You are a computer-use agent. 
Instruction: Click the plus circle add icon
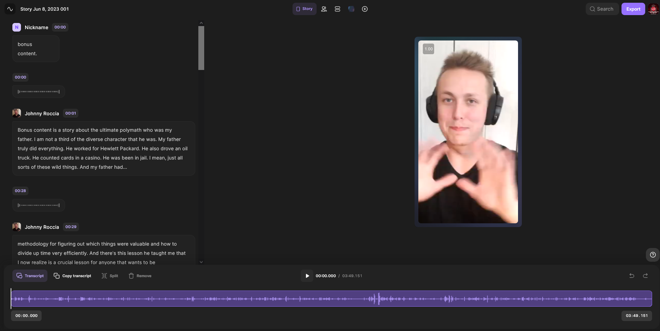tap(365, 9)
